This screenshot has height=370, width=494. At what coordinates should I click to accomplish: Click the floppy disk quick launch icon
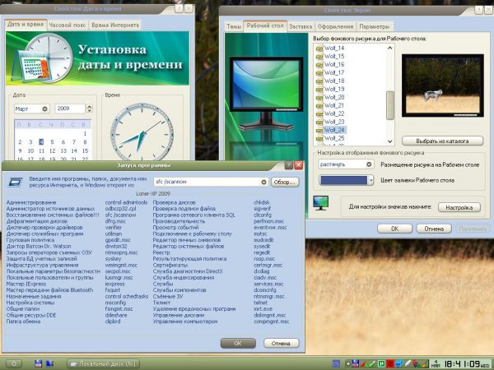point(38,363)
